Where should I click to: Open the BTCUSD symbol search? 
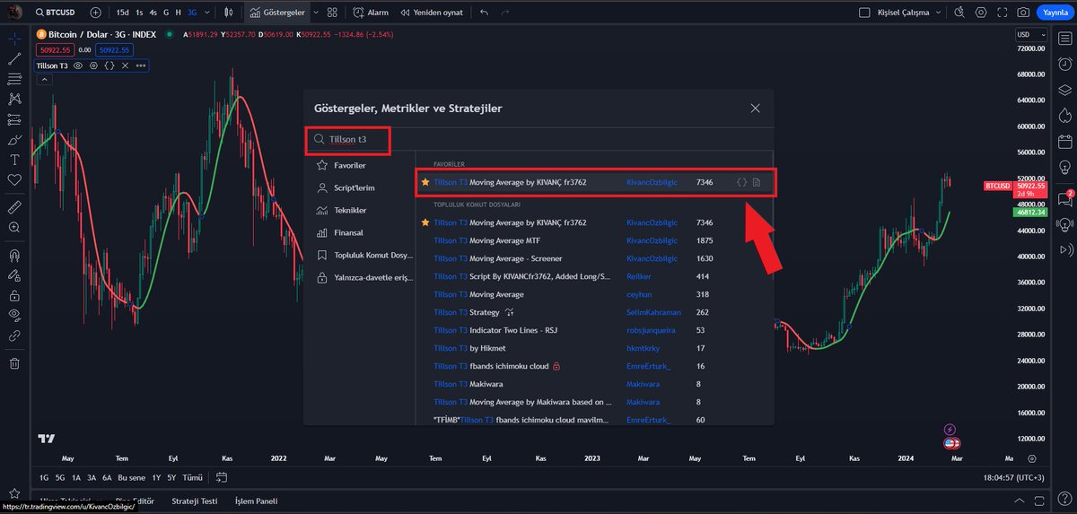click(x=55, y=13)
